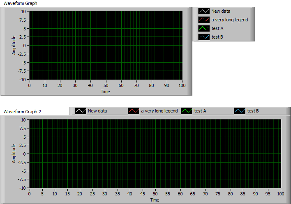
Task: Click the Amplitude axis label on the upper graph
Action: point(14,45)
